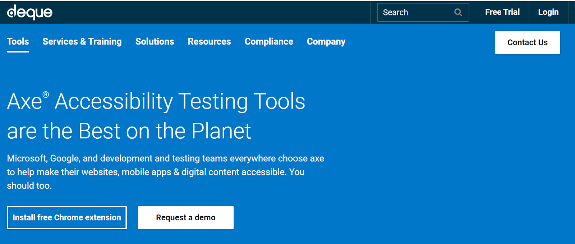The image size is (575, 244).
Task: Click the Deque logo
Action: tap(30, 12)
